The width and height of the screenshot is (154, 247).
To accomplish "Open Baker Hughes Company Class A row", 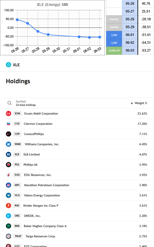I will [x=78, y=226].
